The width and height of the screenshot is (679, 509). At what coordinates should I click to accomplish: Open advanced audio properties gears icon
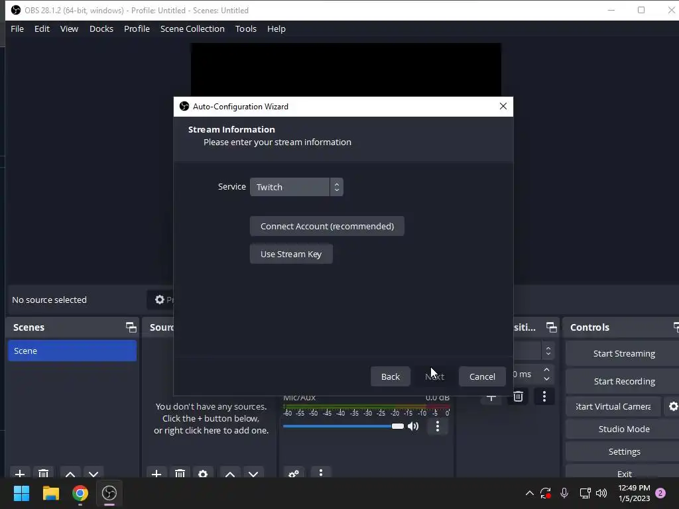click(x=294, y=473)
